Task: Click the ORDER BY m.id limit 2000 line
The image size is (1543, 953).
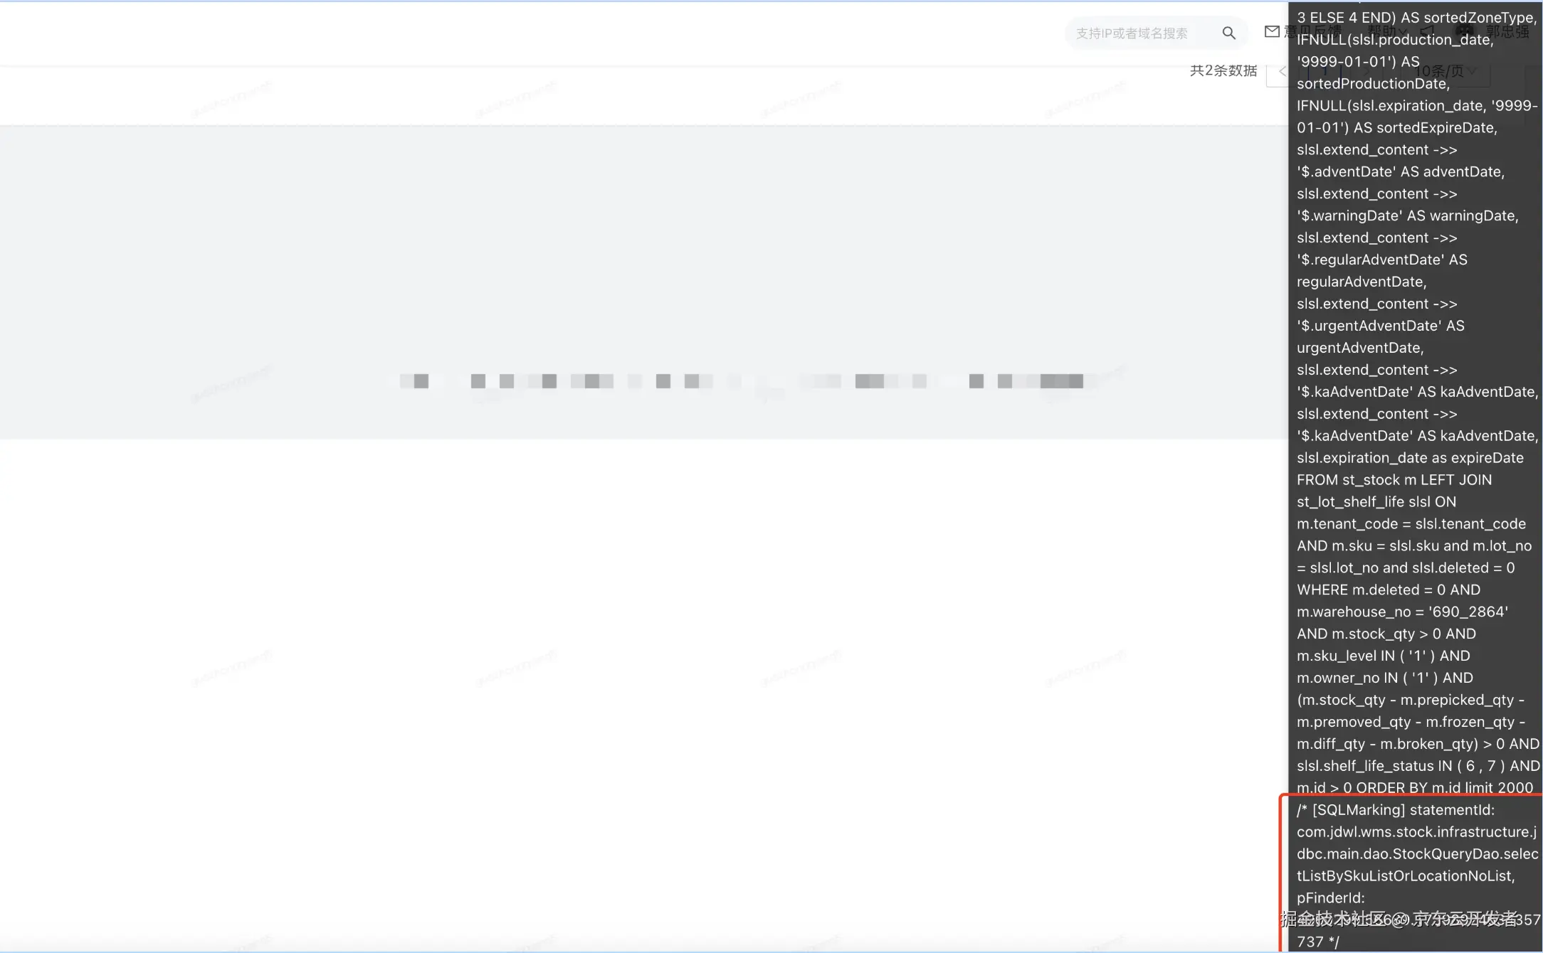Action: pyautogui.click(x=1415, y=788)
